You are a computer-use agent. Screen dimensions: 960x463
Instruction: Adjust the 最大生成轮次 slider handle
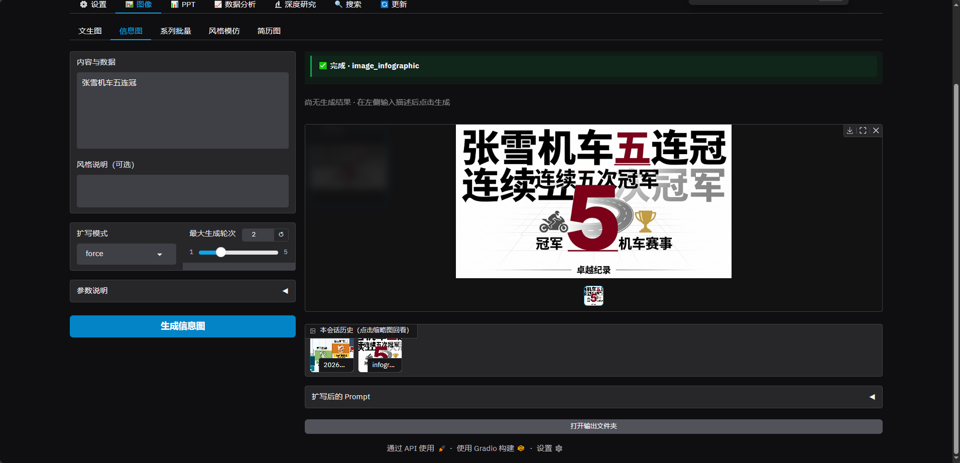221,253
